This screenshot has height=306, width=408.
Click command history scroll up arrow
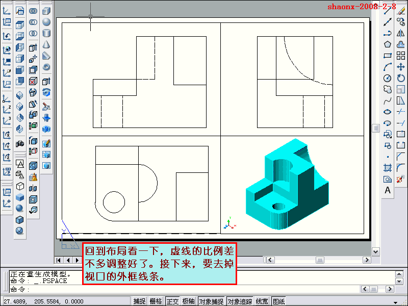399,274
